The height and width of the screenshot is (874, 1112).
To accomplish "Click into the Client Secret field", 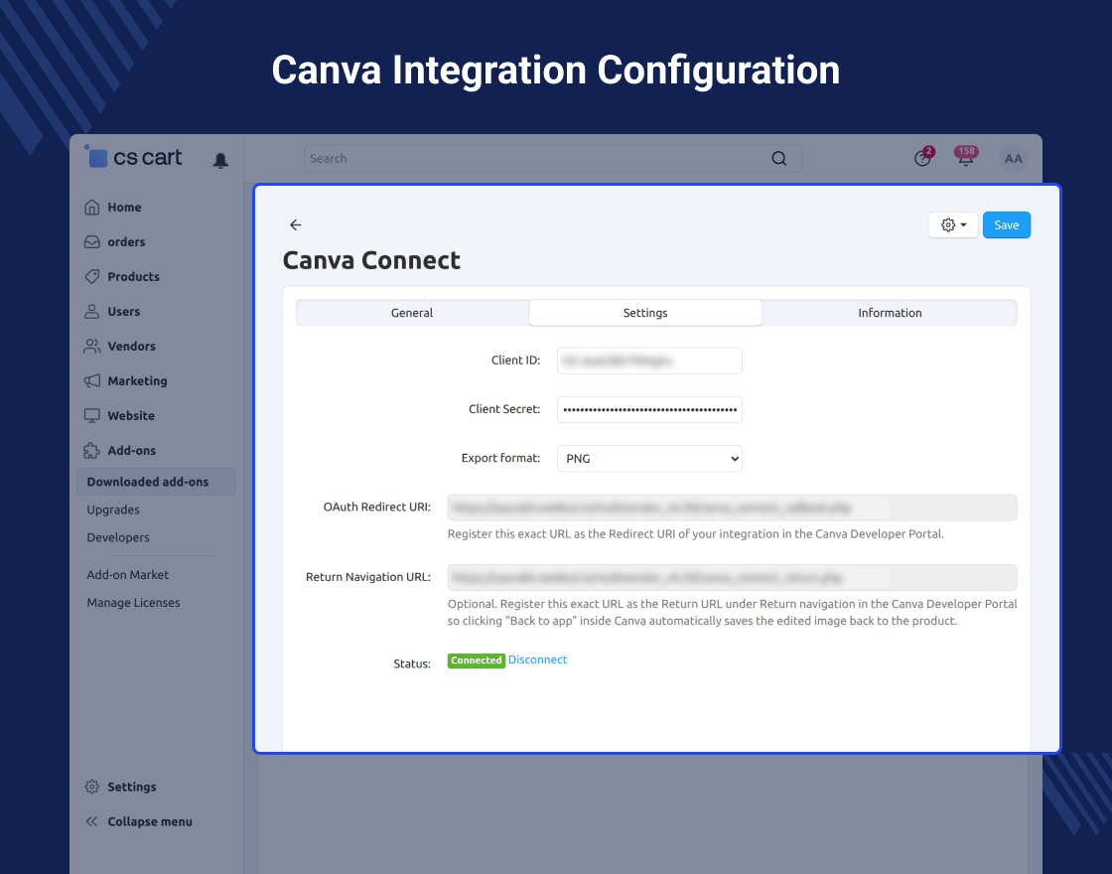I will click(x=649, y=409).
